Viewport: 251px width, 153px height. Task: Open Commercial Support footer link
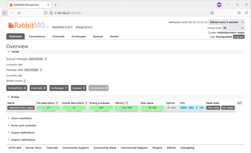pyautogui.click(x=134, y=148)
